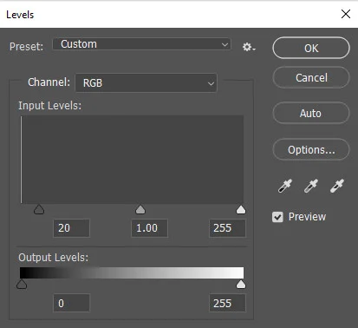Select the white point eyedropper
Image resolution: width=358 pixels, height=328 pixels.
point(337,186)
